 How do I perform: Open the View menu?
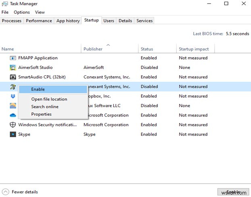40,12
